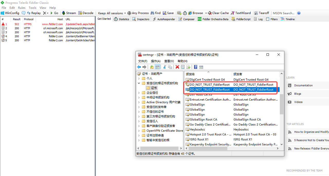Image resolution: width=329 pixels, height=176 pixels.
Task: Sort sessions by the Result column
Action: (17, 19)
